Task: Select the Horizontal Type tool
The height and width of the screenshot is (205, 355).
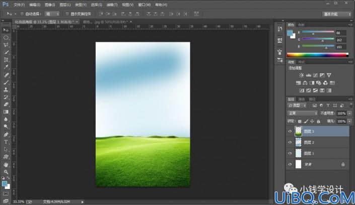Action: [6, 142]
